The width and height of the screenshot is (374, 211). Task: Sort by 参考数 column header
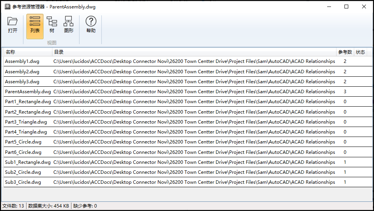[x=345, y=52]
